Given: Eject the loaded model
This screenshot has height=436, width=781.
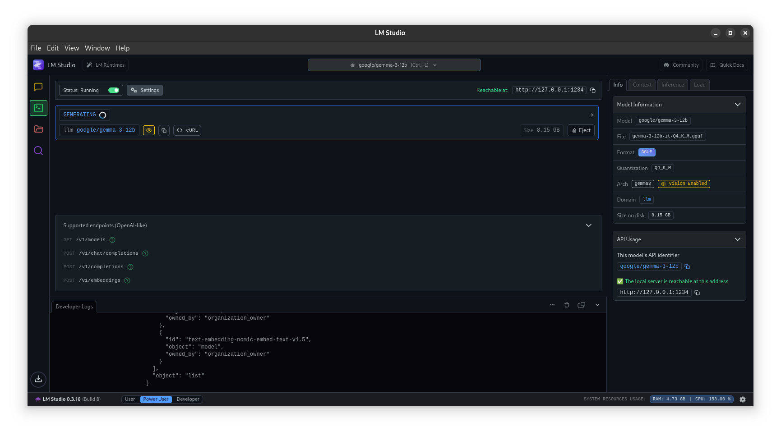Looking at the screenshot, I should click(x=581, y=130).
